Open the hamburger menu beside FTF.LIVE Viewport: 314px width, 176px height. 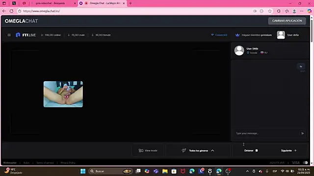[9, 35]
